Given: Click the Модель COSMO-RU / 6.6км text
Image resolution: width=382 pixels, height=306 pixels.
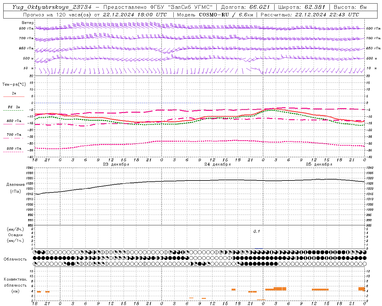Looking at the screenshot, I should click(x=215, y=15).
